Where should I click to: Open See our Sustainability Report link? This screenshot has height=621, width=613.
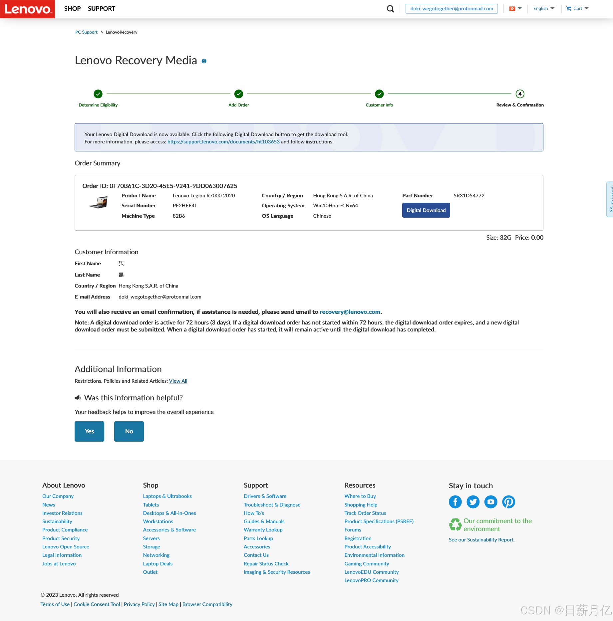(481, 540)
